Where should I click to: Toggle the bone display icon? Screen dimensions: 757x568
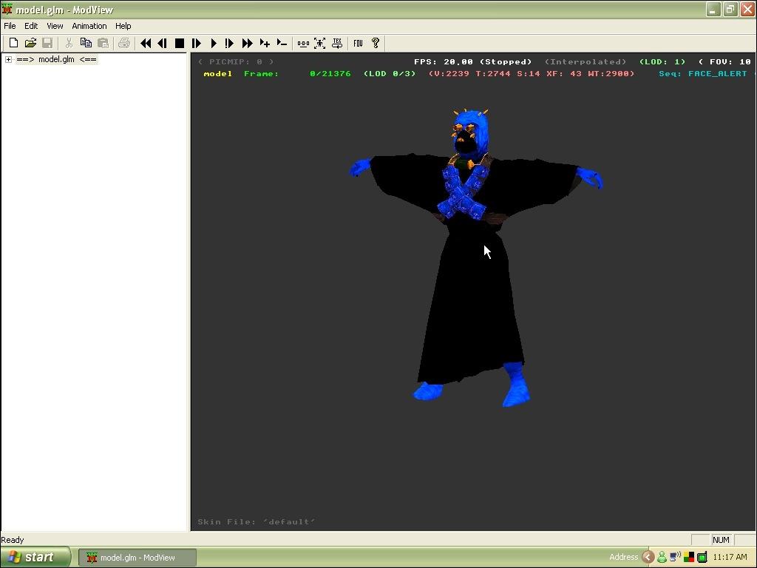pos(303,44)
